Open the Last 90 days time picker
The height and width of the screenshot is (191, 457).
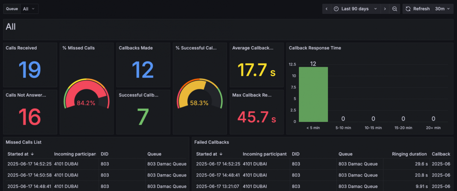[x=355, y=9]
